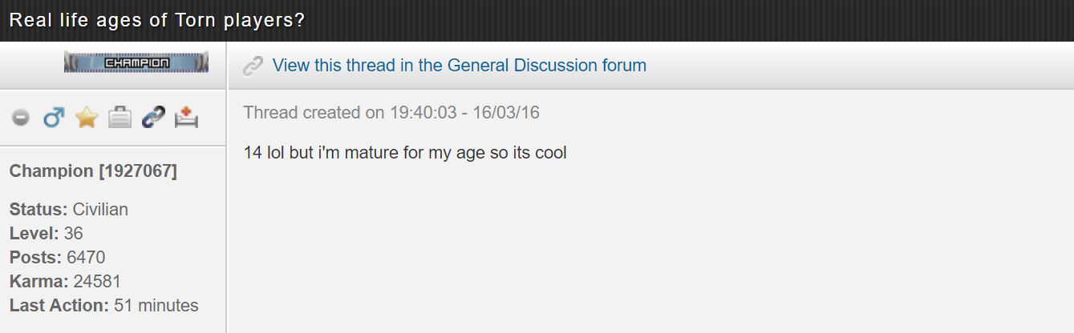Click the gray offline status icon
Screen dimensions: 1074x333
click(x=21, y=118)
